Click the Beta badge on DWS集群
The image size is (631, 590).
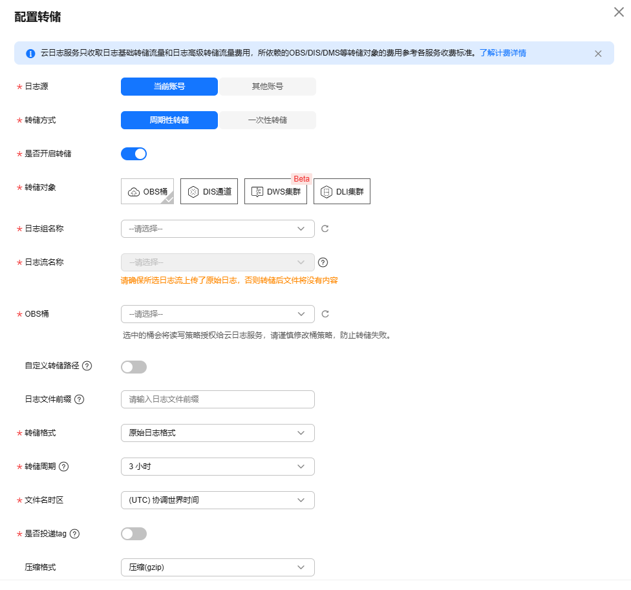(301, 179)
